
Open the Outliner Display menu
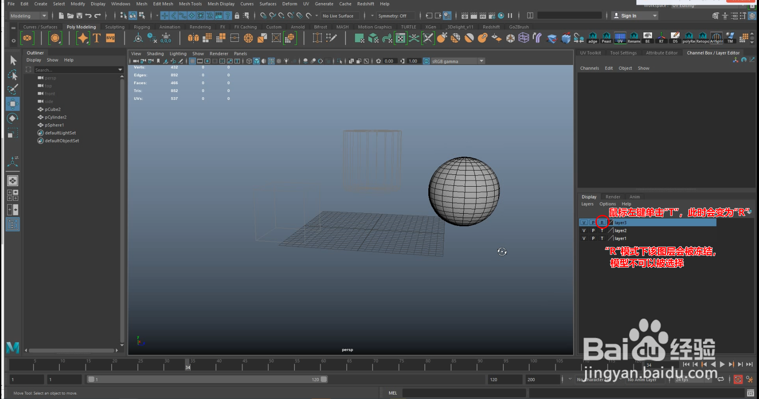34,60
